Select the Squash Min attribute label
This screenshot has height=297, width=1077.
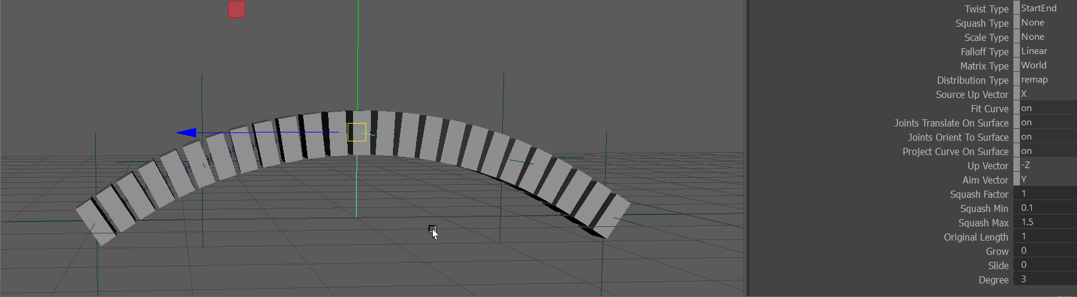[984, 208]
